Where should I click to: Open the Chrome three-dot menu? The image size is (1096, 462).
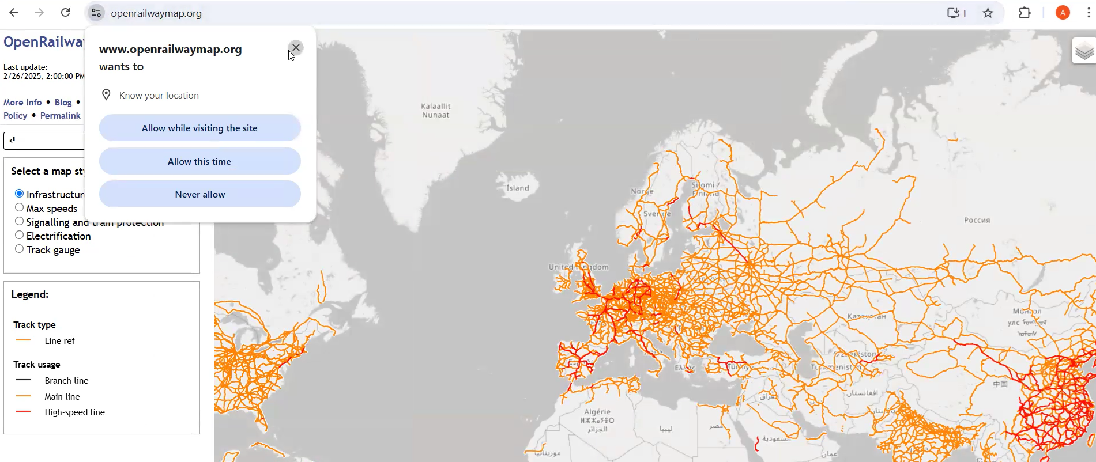(1089, 13)
